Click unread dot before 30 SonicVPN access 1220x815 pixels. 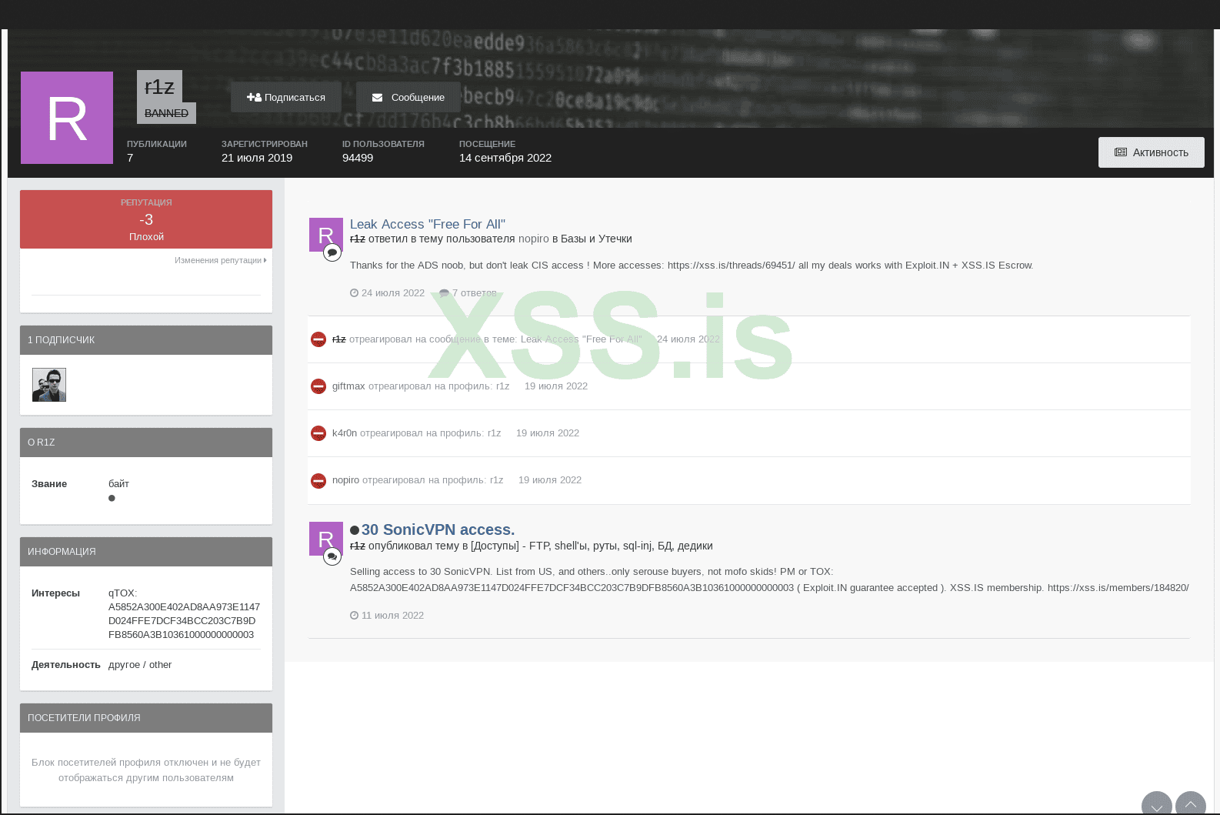pyautogui.click(x=355, y=530)
